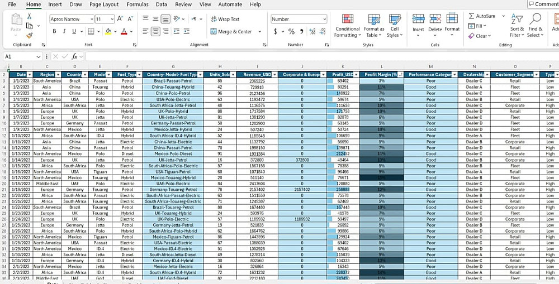Toggle Align Left
559x284 pixels.
click(145, 31)
